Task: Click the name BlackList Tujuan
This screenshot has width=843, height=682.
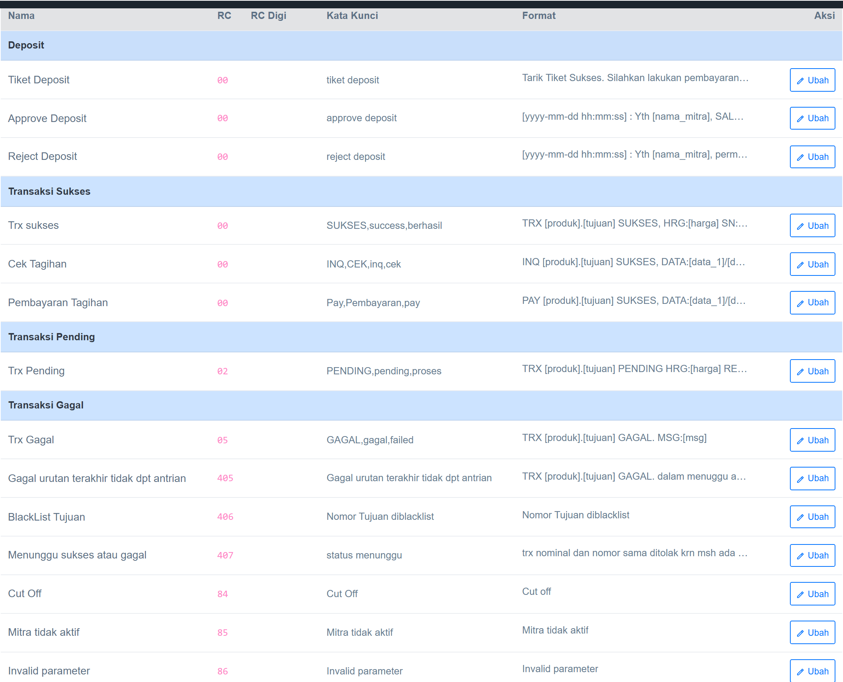Action: point(46,517)
